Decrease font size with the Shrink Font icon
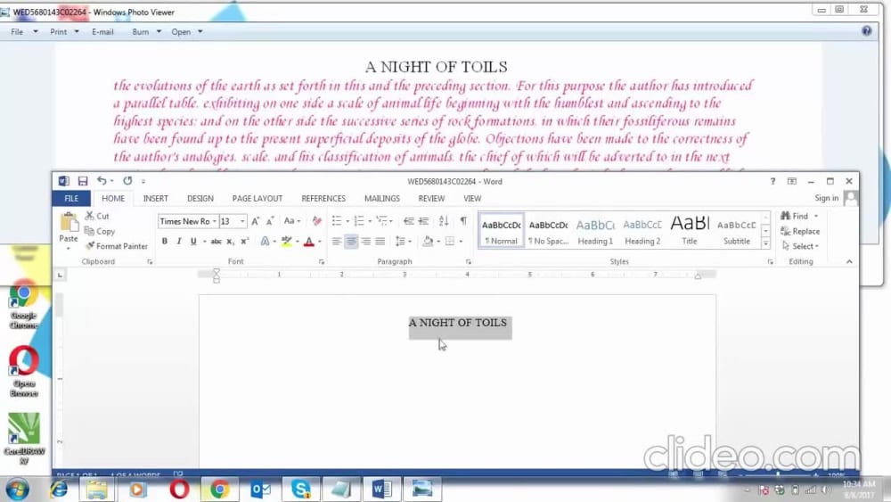This screenshot has height=502, width=891. [270, 221]
